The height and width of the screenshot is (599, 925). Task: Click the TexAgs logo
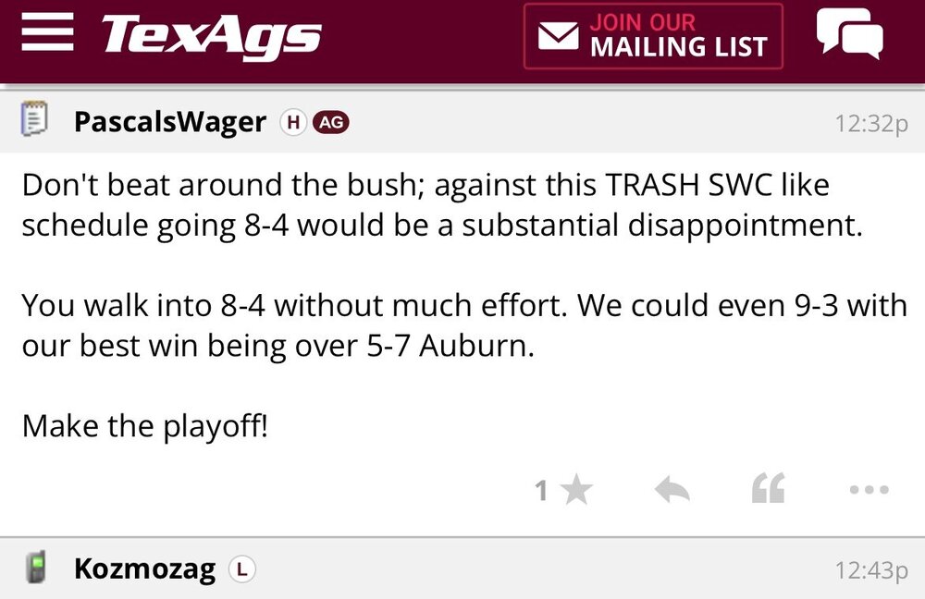tap(212, 35)
